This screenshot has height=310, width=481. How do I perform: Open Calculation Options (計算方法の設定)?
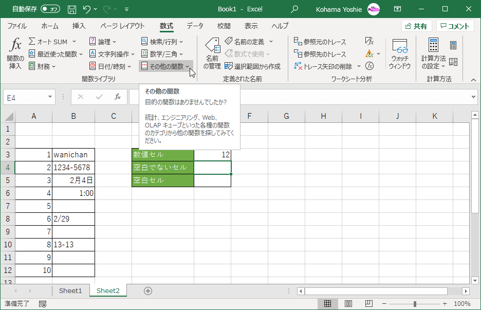(x=433, y=53)
